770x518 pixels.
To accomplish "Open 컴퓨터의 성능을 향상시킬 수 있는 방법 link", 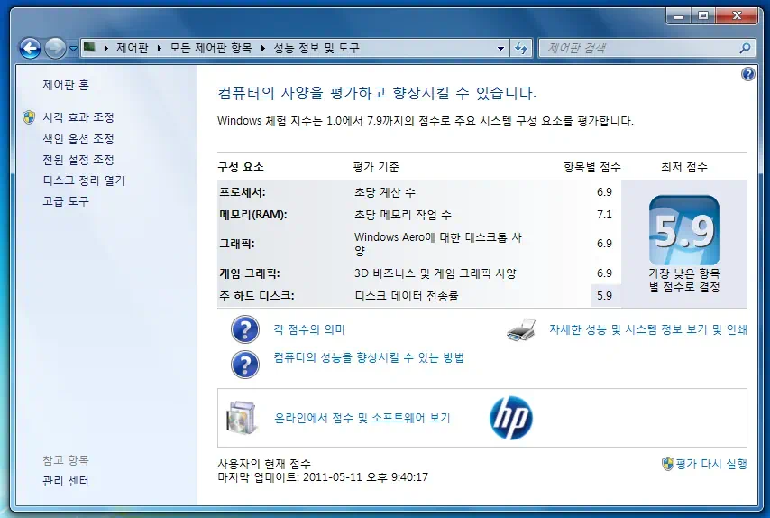I will [369, 357].
